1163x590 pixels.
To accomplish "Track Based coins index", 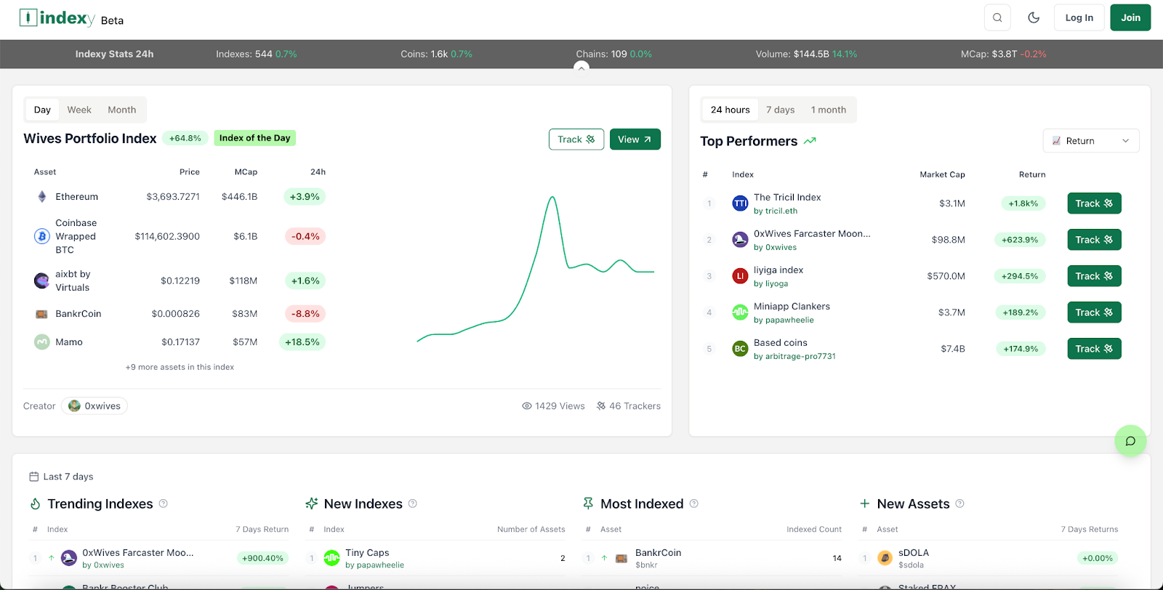I will pos(1094,349).
